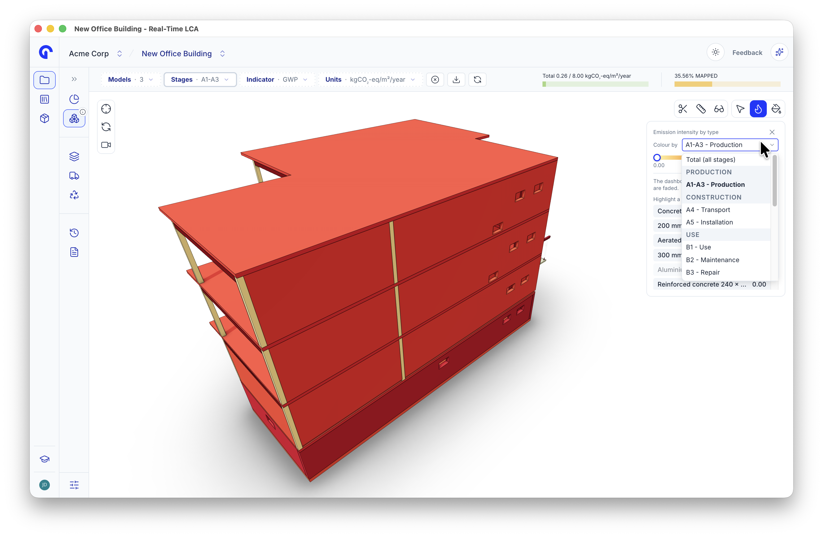The height and width of the screenshot is (537, 823).
Task: Open the Models dropdown
Action: coord(131,80)
